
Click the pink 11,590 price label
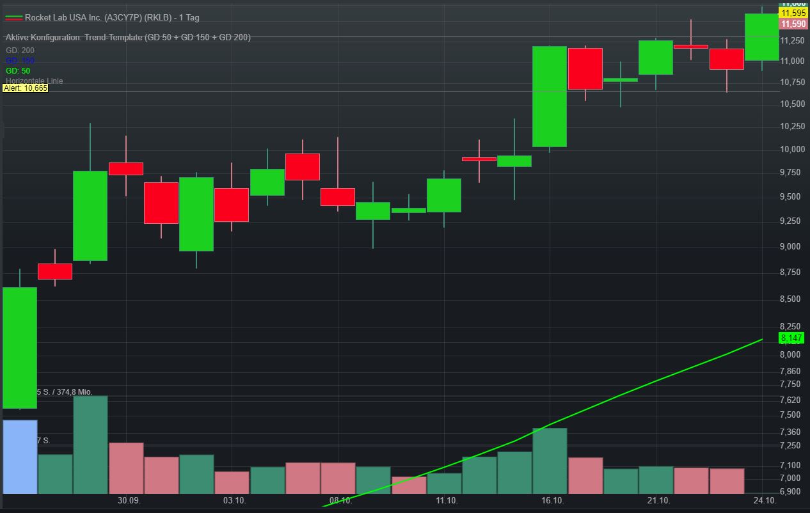793,24
